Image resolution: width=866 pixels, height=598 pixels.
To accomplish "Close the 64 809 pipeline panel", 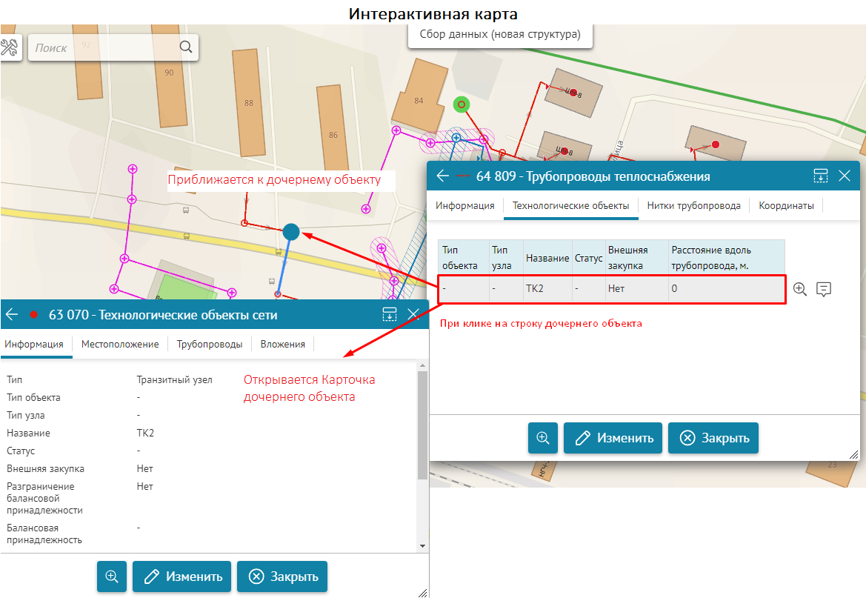I will pyautogui.click(x=845, y=176).
